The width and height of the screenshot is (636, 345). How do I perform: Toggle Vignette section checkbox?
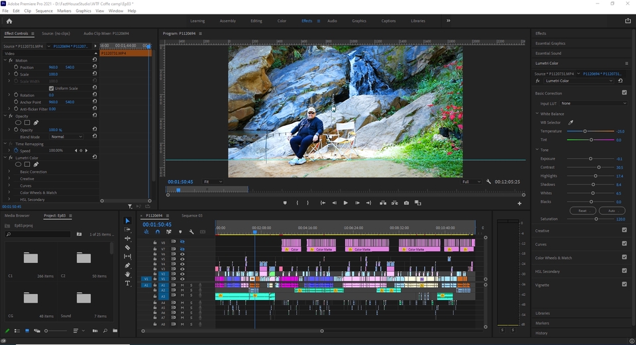click(624, 284)
